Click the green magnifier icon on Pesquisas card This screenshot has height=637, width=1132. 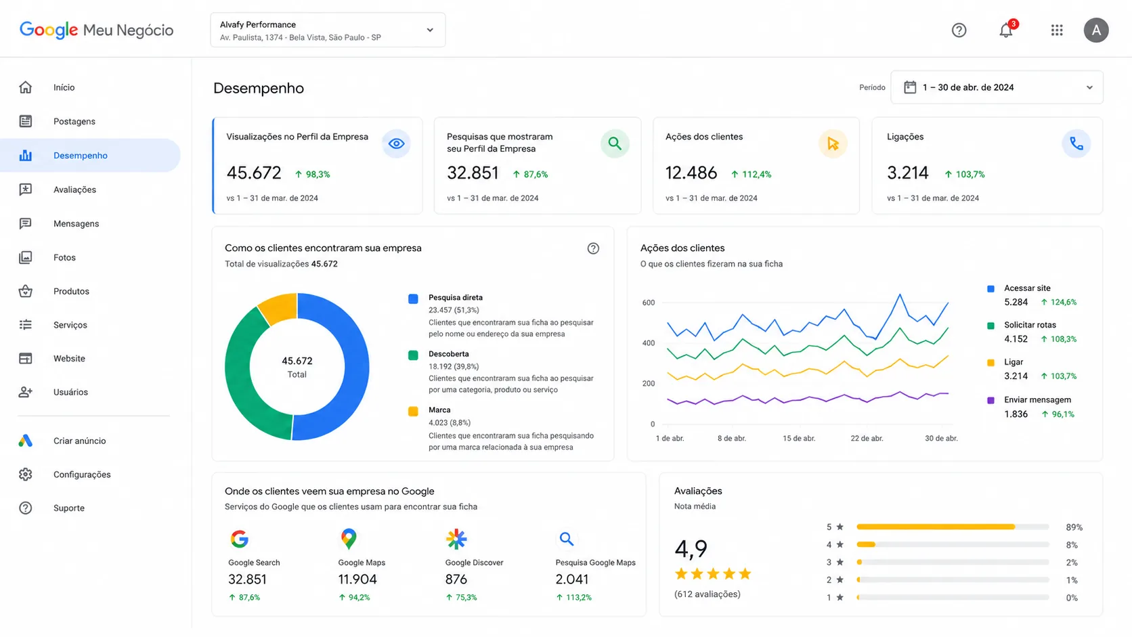615,144
